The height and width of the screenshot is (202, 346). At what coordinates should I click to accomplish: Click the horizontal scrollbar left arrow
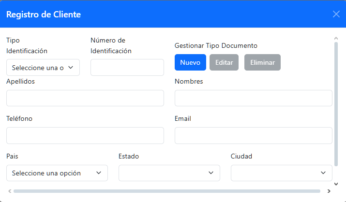click(x=10, y=191)
